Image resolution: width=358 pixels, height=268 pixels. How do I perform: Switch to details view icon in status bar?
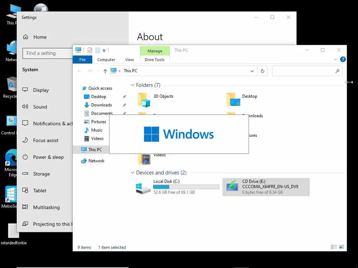tap(334, 247)
